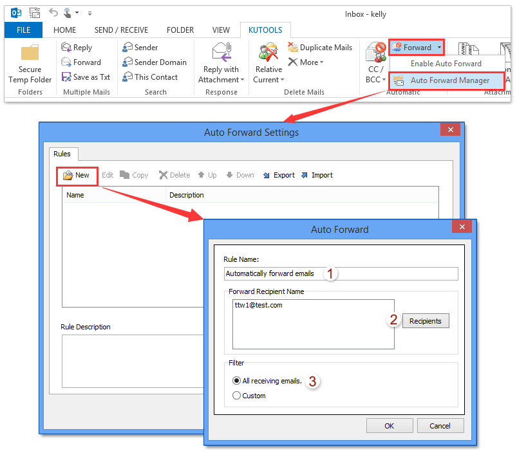The width and height of the screenshot is (517, 451).
Task: Select the Custom filter radio button
Action: pyautogui.click(x=236, y=396)
